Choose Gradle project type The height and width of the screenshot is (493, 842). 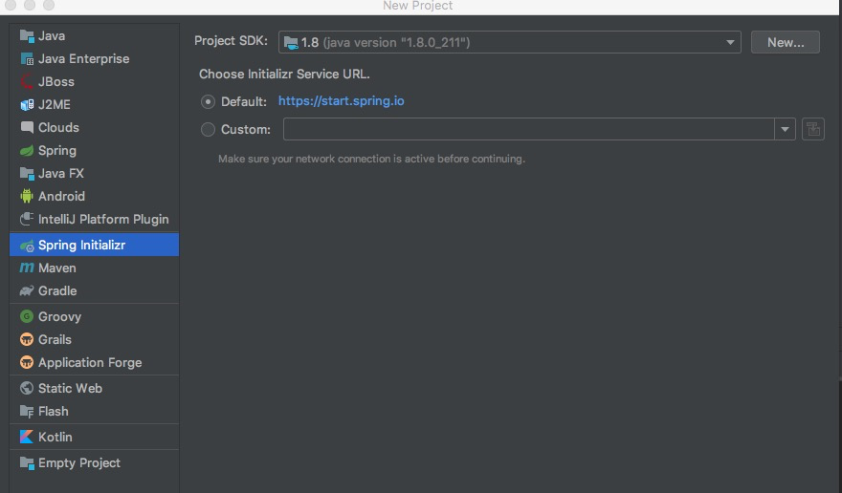click(x=94, y=290)
